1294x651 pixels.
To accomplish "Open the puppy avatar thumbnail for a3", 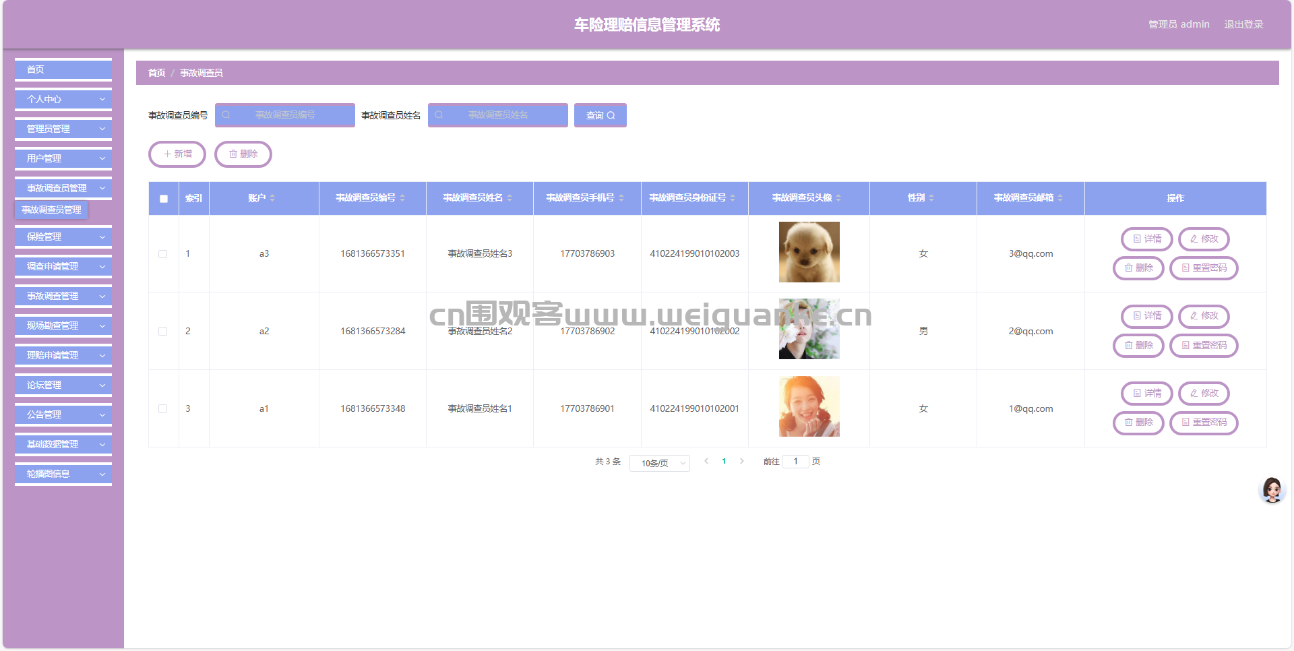I will click(809, 252).
